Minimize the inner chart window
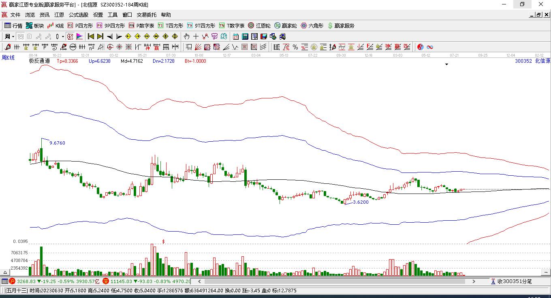Viewport: 551px width, 298px height. click(532, 15)
